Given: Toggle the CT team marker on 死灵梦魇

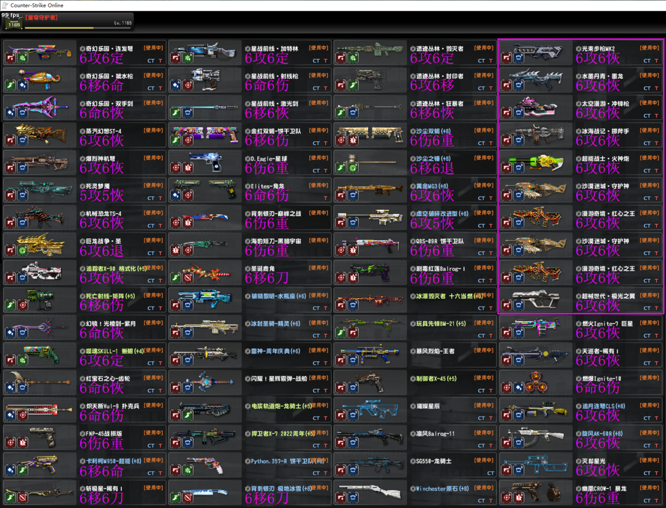Looking at the screenshot, I should pyautogui.click(x=151, y=198).
